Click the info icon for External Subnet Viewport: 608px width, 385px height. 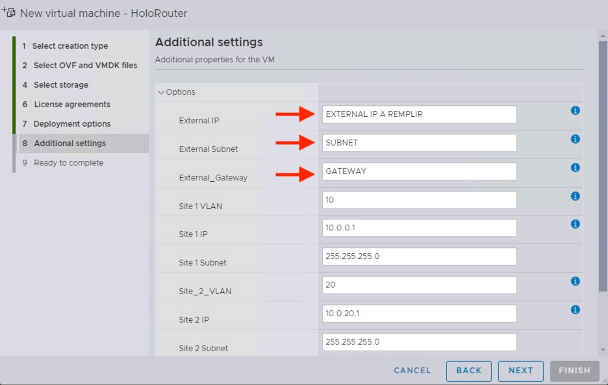(x=575, y=139)
